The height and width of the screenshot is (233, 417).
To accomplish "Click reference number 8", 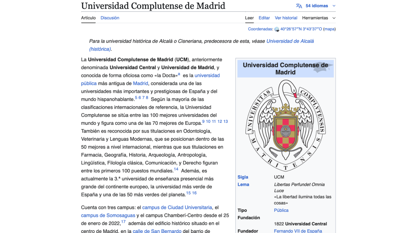I will [x=147, y=98].
